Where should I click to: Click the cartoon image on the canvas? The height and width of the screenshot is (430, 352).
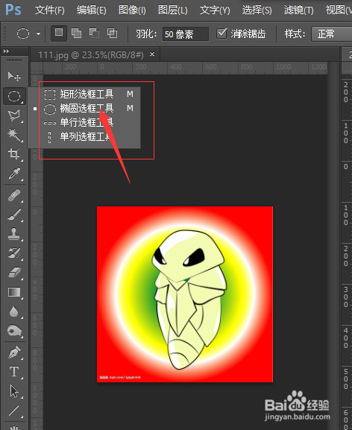[185, 294]
